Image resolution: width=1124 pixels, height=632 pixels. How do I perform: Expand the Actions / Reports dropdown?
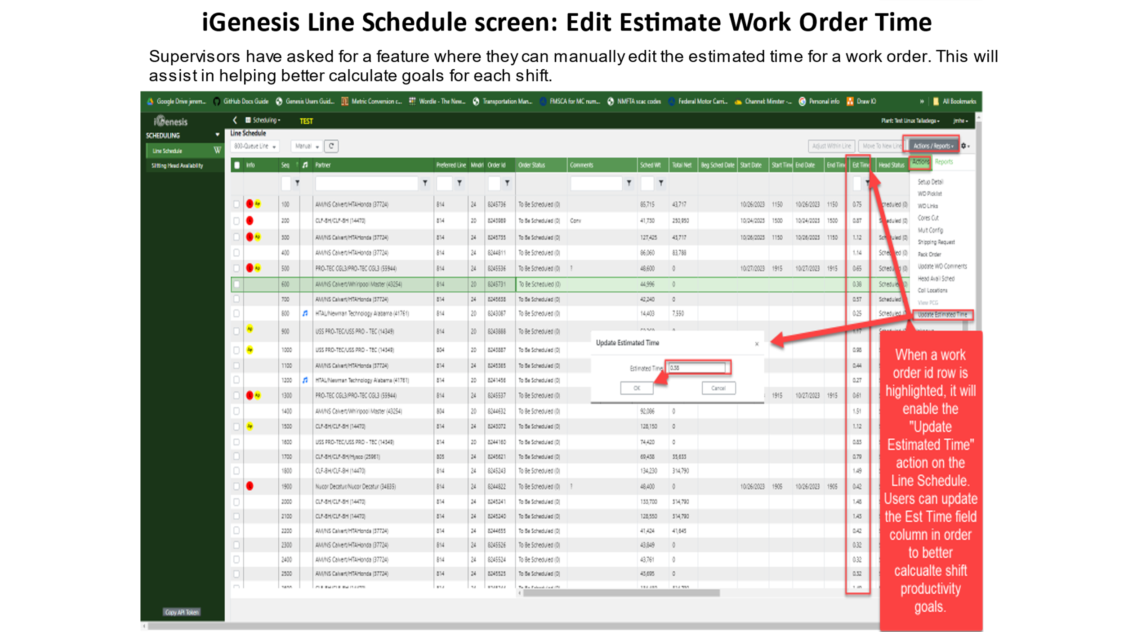[x=933, y=146]
